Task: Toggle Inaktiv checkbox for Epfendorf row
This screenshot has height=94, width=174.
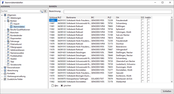Action: [x=148, y=29]
